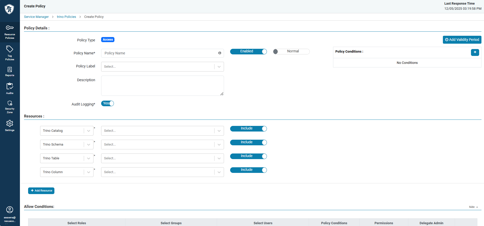This screenshot has height=226, width=484.
Task: Open user profile icon in the sidebar
Action: [x=10, y=210]
